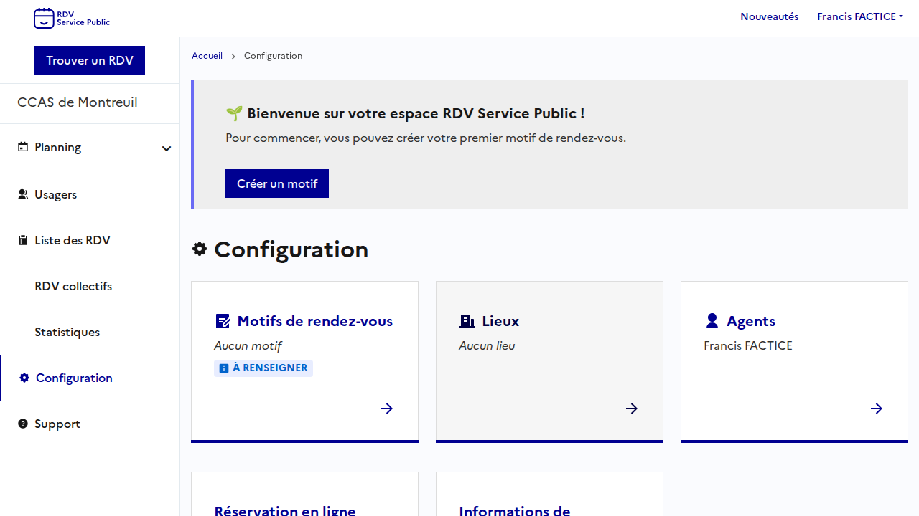Go to Statistiques in the sidebar
This screenshot has height=516, width=919.
pos(67,332)
